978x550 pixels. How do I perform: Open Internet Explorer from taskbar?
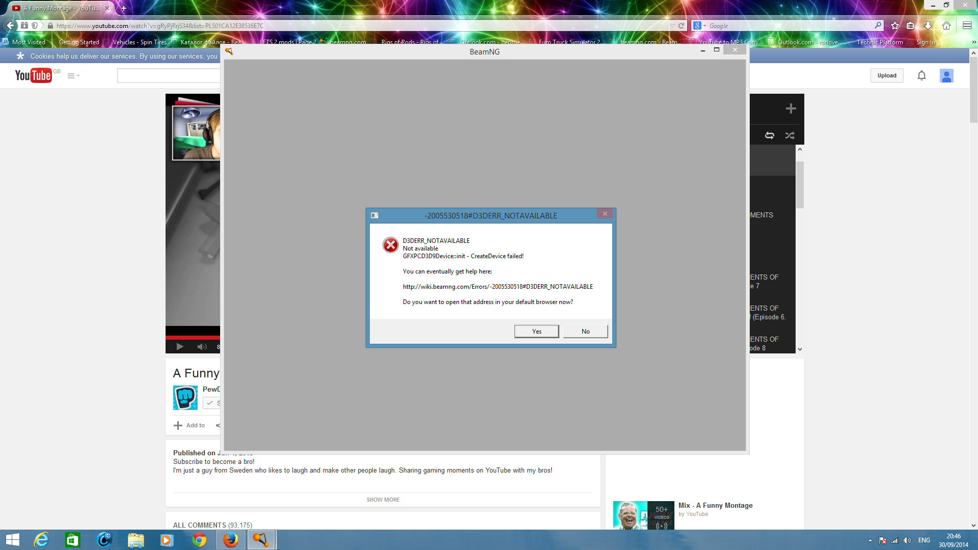tap(41, 540)
